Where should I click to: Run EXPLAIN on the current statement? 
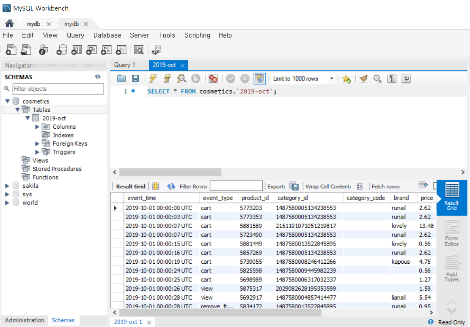point(181,78)
